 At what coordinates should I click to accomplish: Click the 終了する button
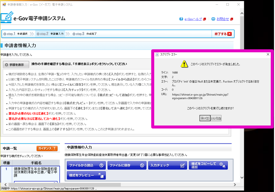click(x=223, y=34)
